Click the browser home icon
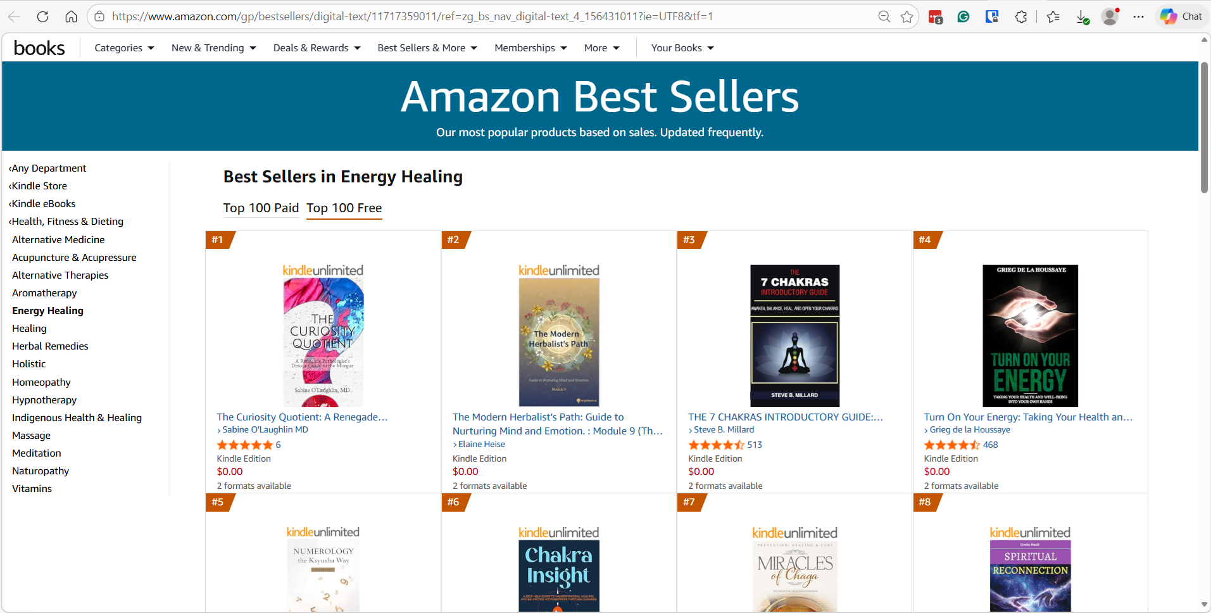 pos(71,16)
